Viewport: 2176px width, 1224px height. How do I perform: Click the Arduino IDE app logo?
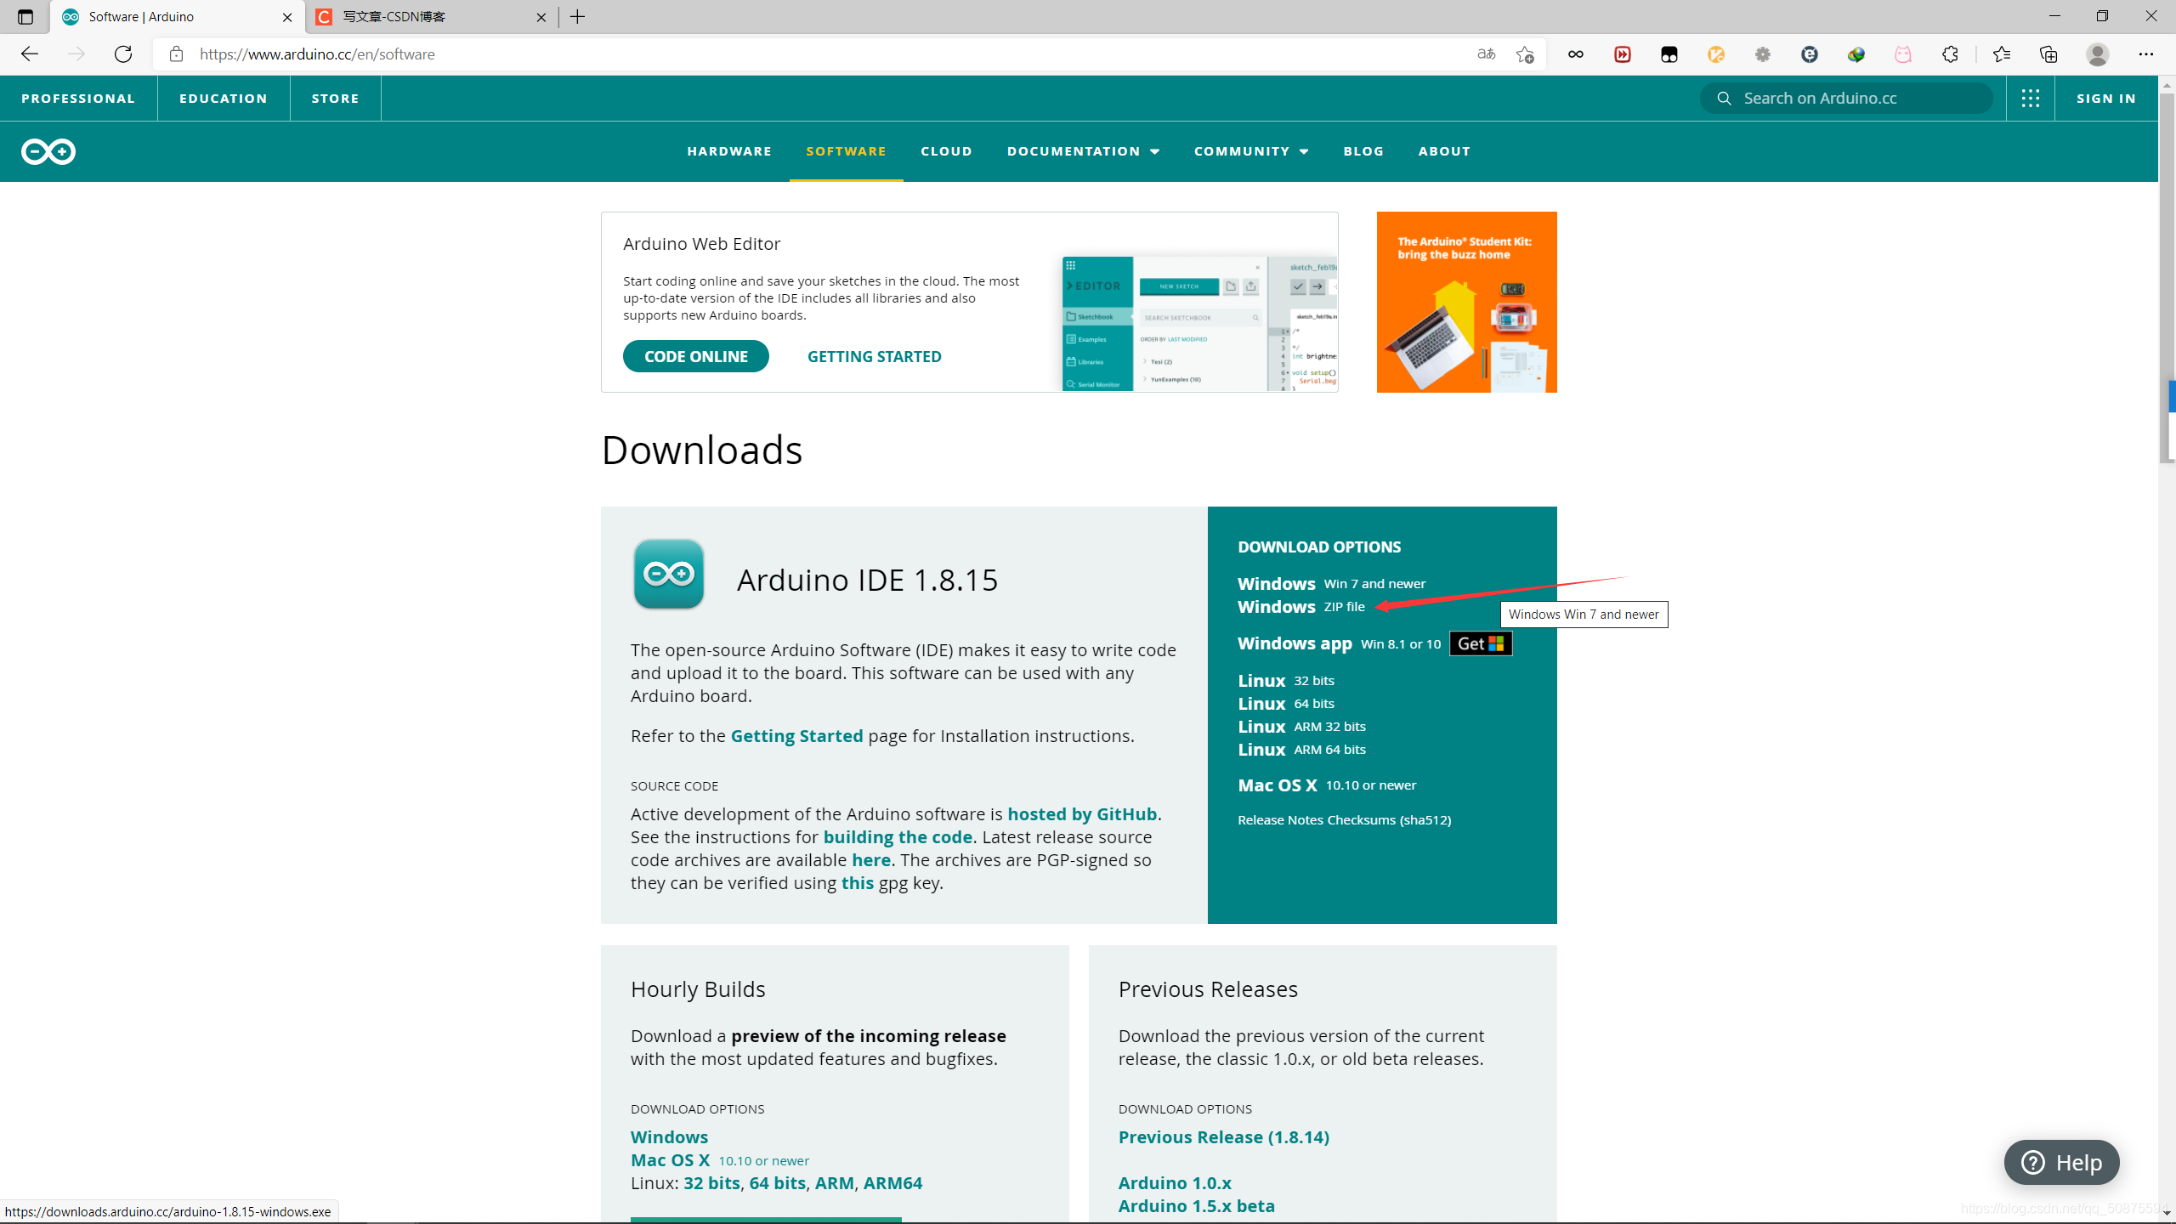coord(669,575)
